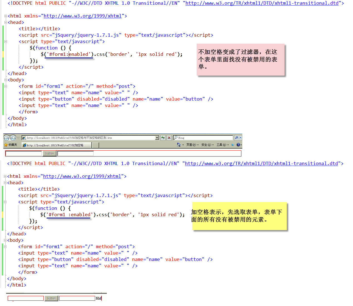Open the 收藏夹 favorites star button
Image resolution: width=353 pixels, height=306 pixels.
pos(11,145)
